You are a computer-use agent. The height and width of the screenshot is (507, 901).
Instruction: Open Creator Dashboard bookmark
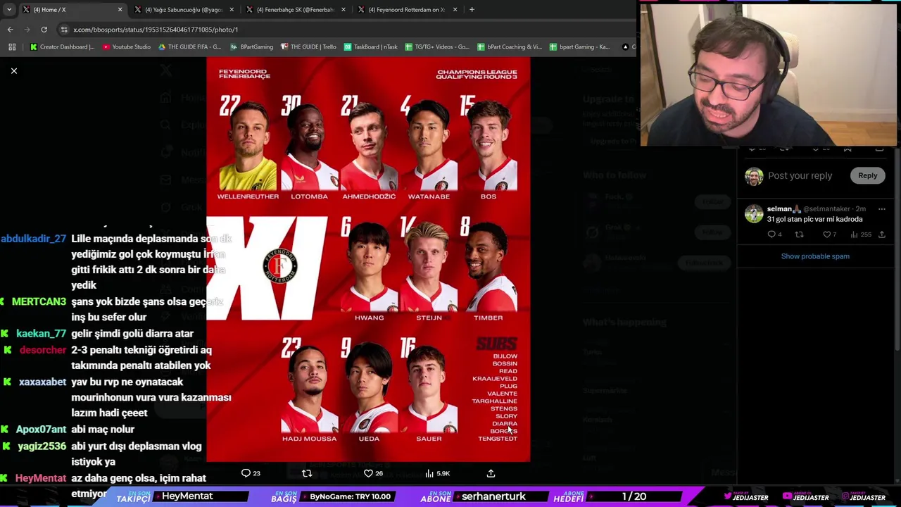(62, 47)
